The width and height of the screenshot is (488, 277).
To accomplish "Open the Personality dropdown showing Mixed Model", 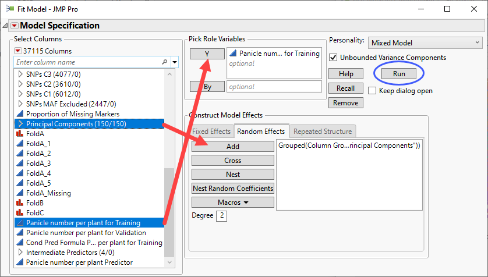I will pos(425,42).
